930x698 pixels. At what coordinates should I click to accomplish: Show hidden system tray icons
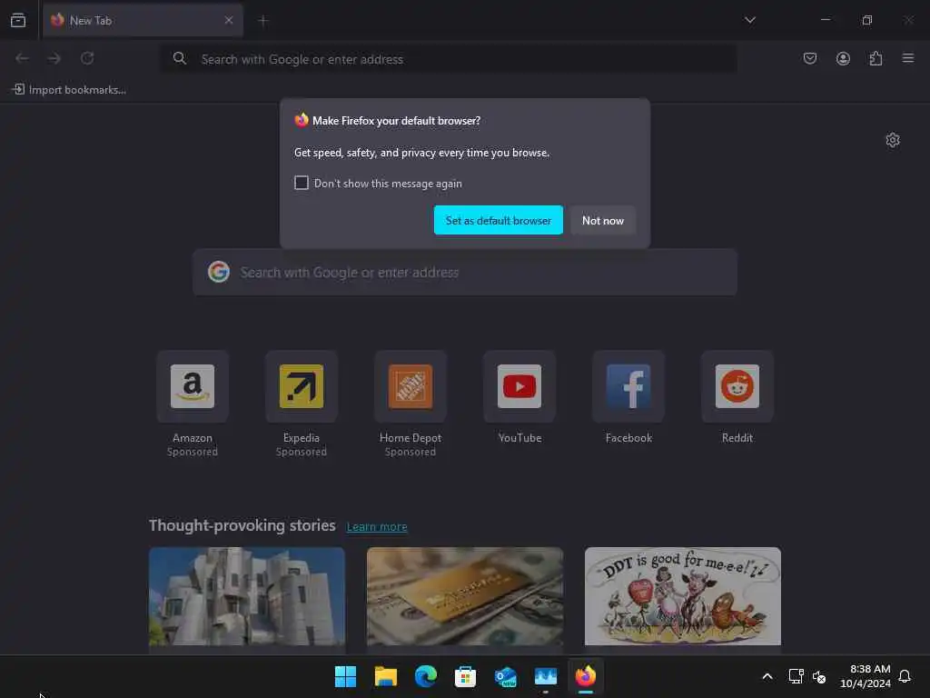(x=767, y=676)
